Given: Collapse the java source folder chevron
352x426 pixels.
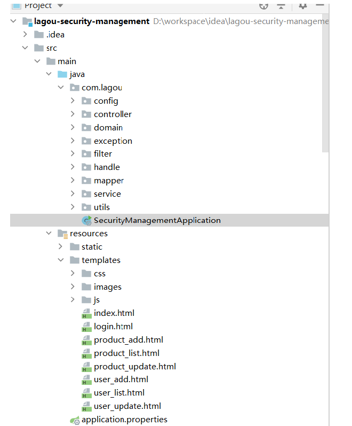Looking at the screenshot, I should (49, 74).
